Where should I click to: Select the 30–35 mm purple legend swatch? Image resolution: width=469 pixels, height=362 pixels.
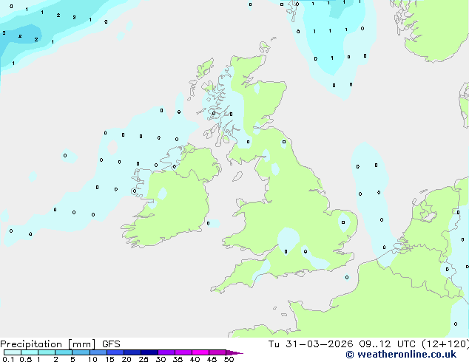166,352
